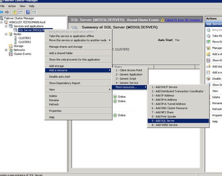The width and height of the screenshot is (222, 176).
Task: Choose 1 - Add DHCP Service
Action: tap(178, 87)
